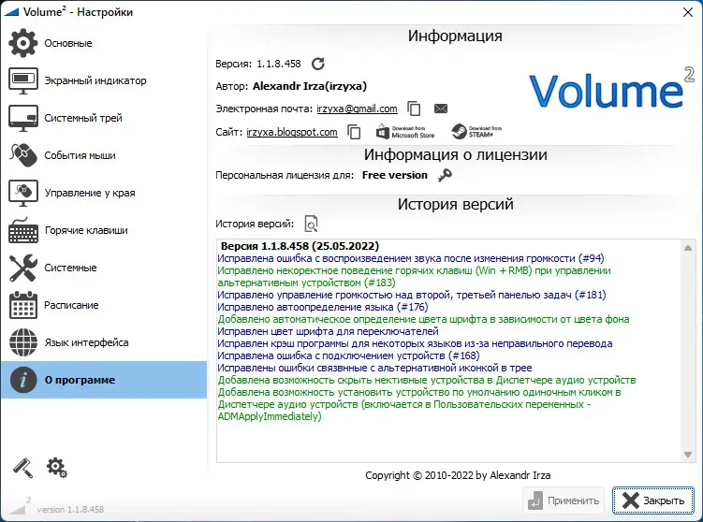The width and height of the screenshot is (703, 522).
Task: Send email via envelope icon
Action: coord(441,109)
